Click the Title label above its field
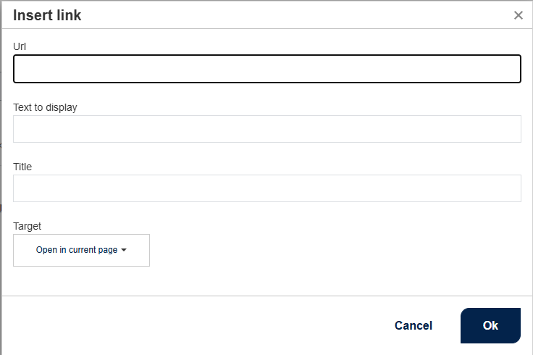 (22, 167)
